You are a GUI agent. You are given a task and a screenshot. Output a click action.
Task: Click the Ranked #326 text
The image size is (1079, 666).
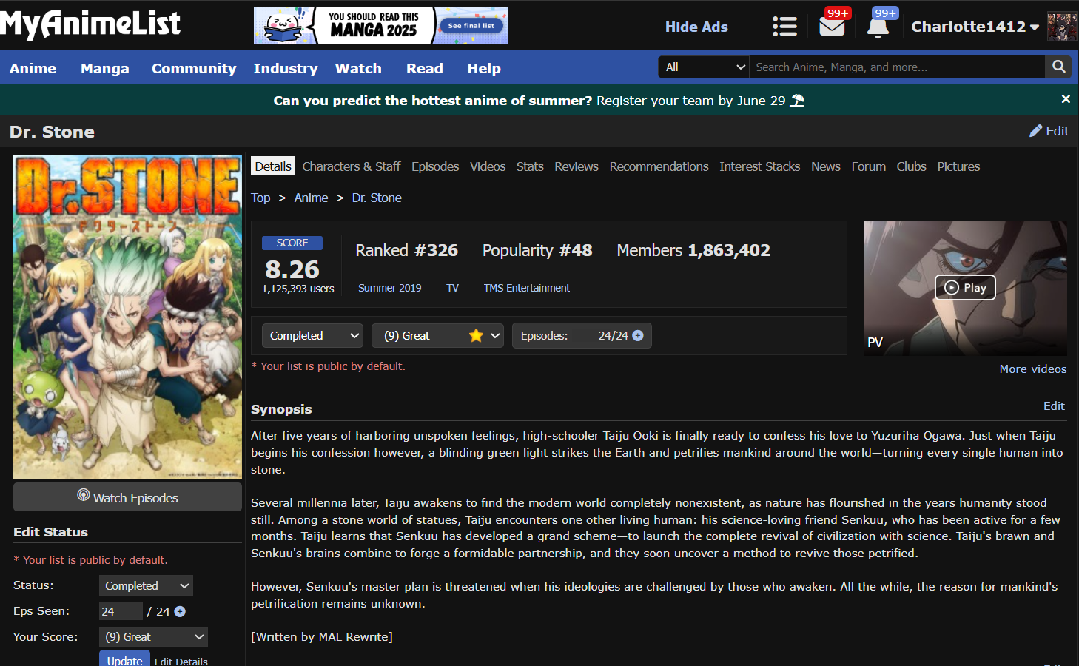point(406,250)
